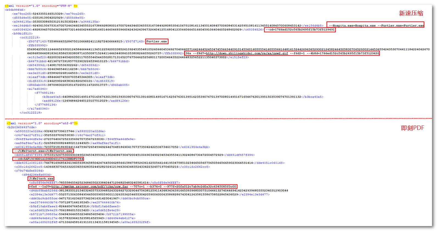The width and height of the screenshot is (437, 231).
Task: Click the opening tag <c79c74bfe6809d>
Action: [x=29, y=171]
